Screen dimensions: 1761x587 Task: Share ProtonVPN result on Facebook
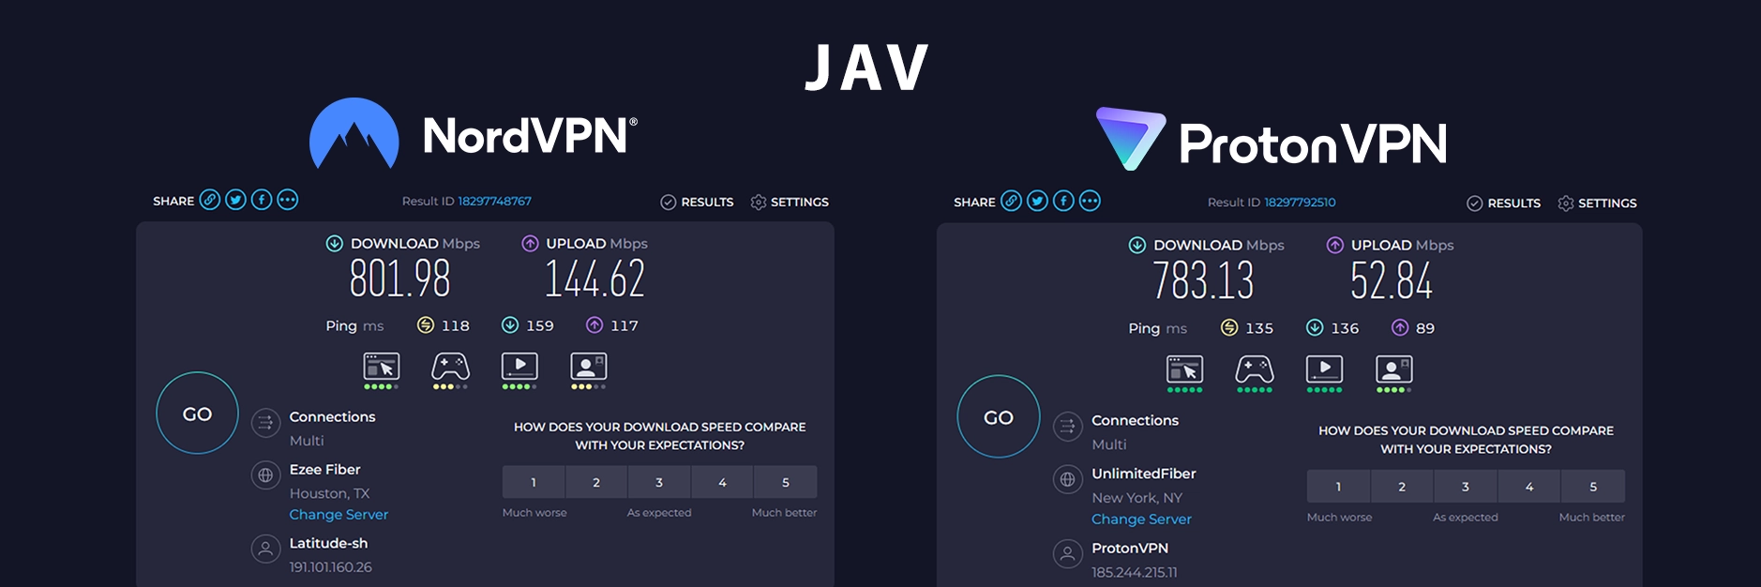coord(1063,201)
